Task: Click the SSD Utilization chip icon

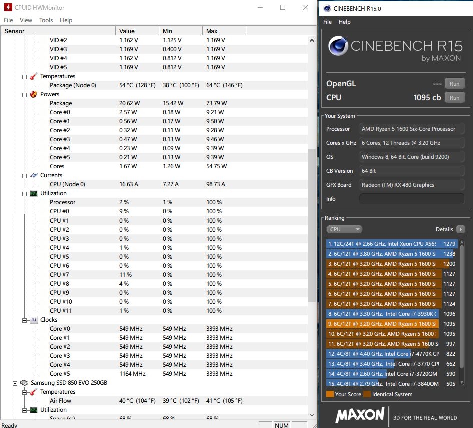Action: coord(34,410)
